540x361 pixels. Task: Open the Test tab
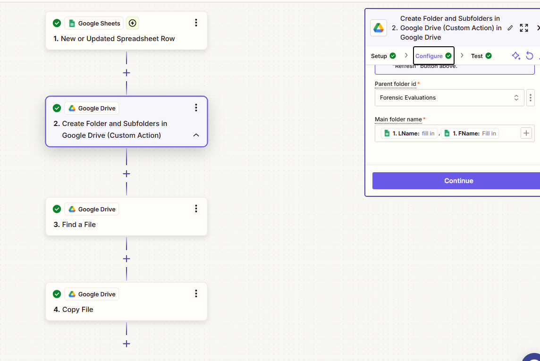481,56
